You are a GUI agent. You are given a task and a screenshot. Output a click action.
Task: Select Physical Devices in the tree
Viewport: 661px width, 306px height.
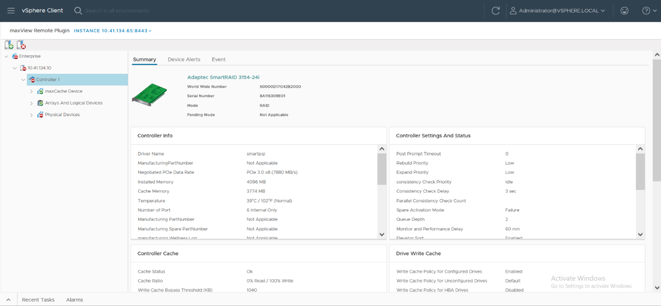coord(62,114)
